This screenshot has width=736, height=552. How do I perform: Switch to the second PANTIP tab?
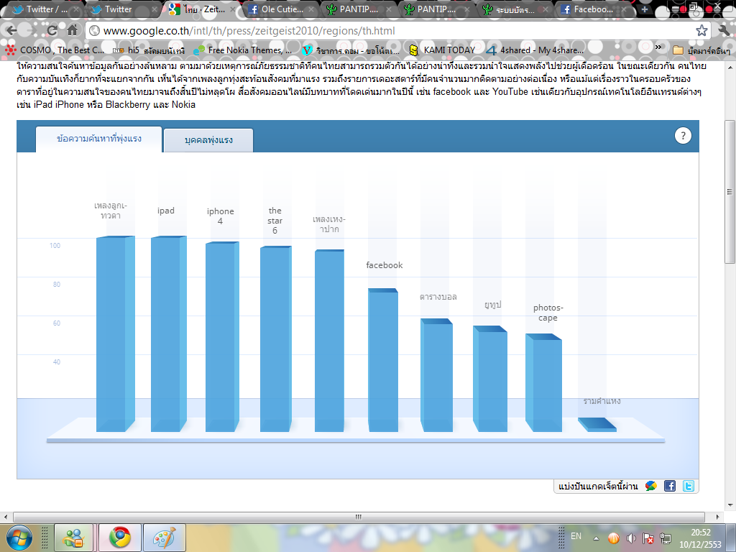pos(436,9)
